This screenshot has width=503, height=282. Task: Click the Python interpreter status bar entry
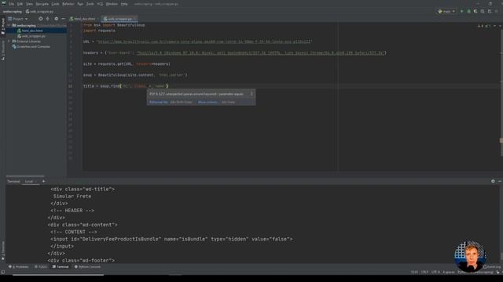point(475,272)
